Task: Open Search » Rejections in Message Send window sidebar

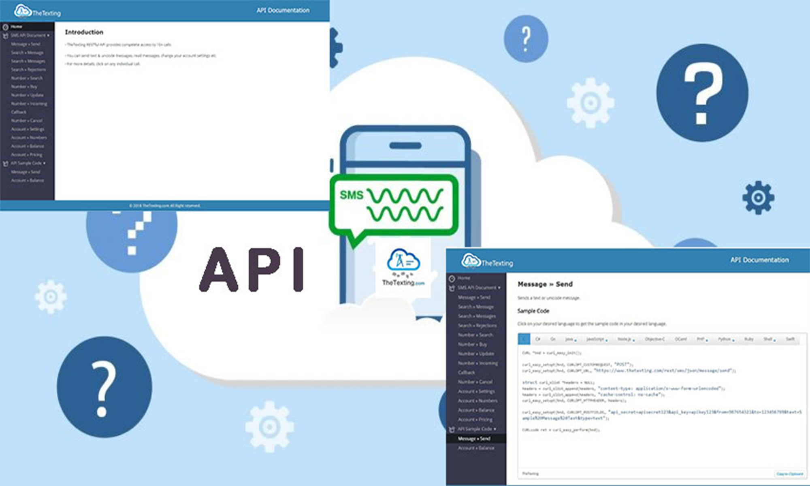Action: (x=477, y=326)
